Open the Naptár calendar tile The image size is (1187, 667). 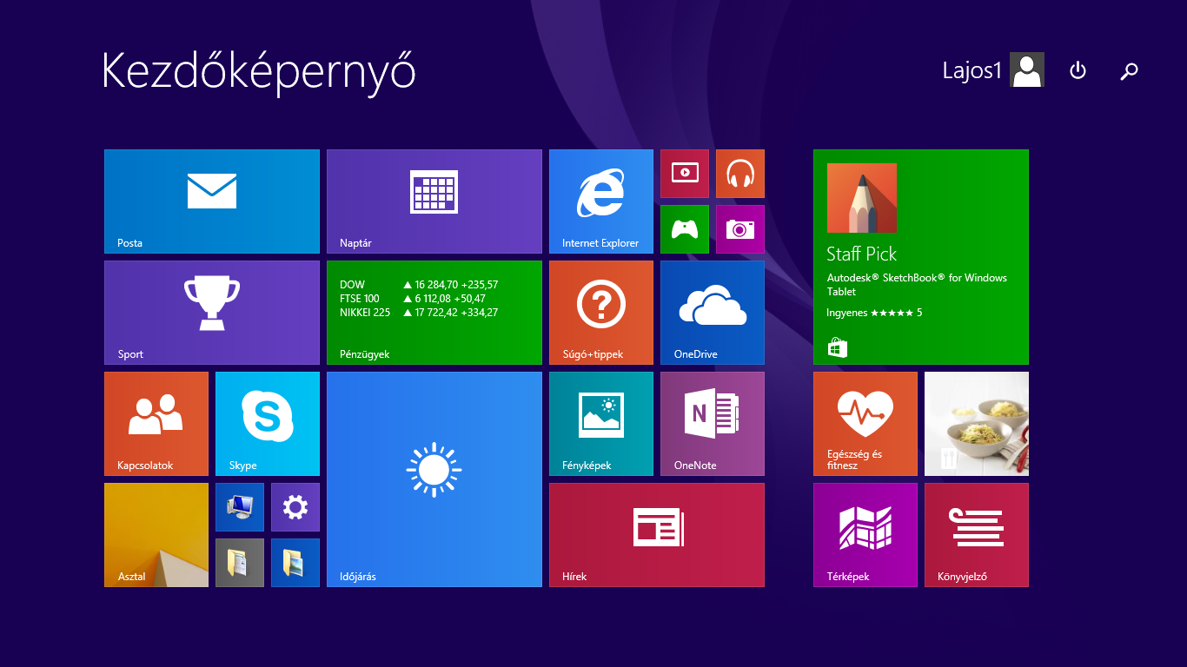pos(434,201)
